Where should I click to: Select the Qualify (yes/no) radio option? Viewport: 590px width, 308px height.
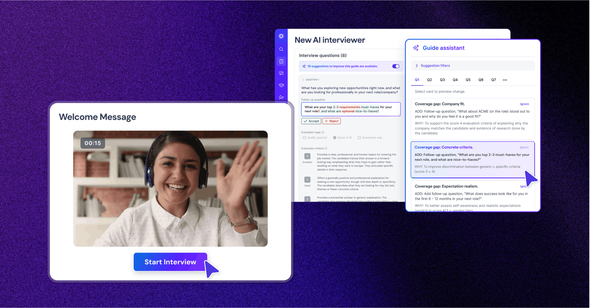(304, 138)
